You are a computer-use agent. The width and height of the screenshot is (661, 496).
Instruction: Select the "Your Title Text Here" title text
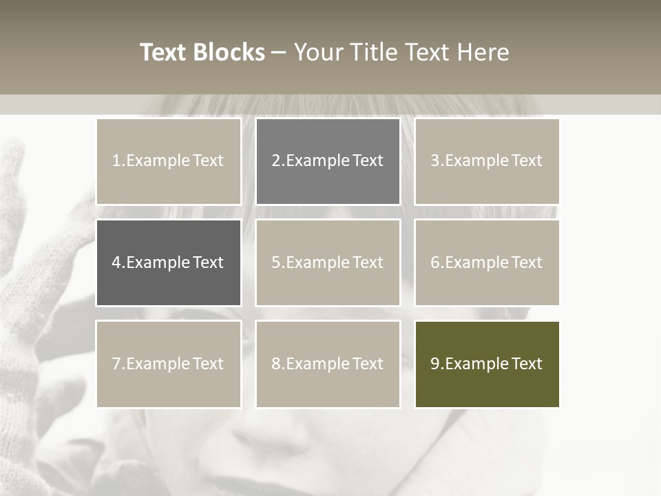tap(401, 52)
